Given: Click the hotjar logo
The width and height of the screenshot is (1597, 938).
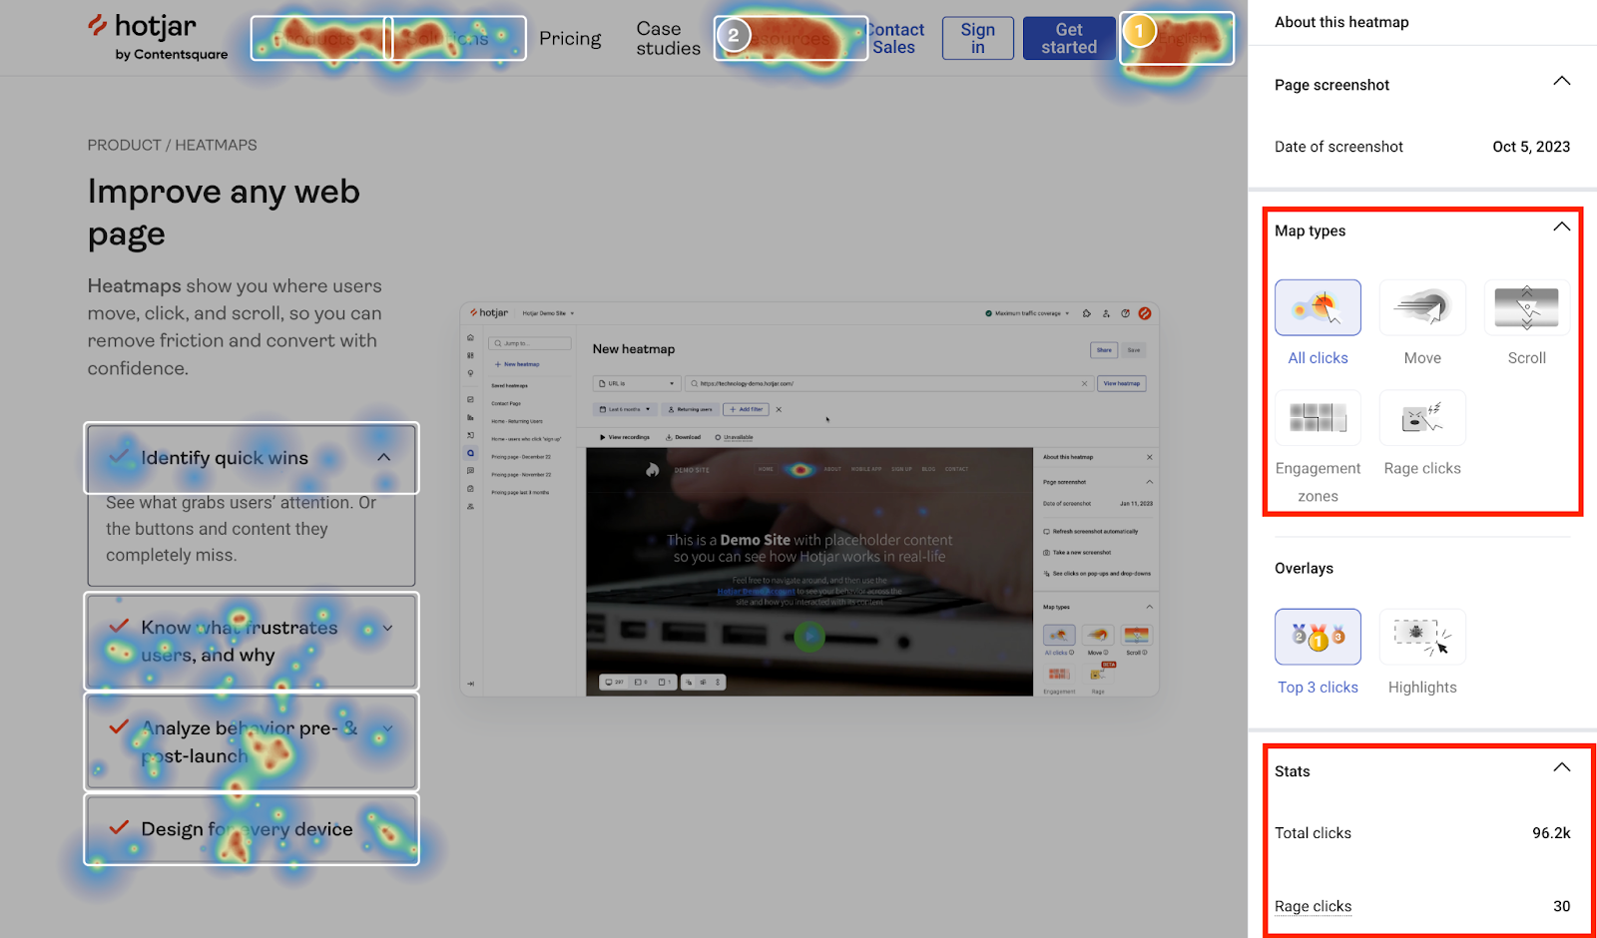Looking at the screenshot, I should pos(157,37).
